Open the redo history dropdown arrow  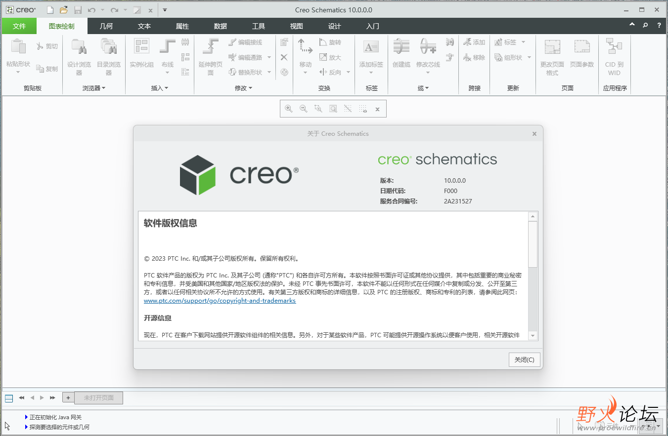click(126, 10)
